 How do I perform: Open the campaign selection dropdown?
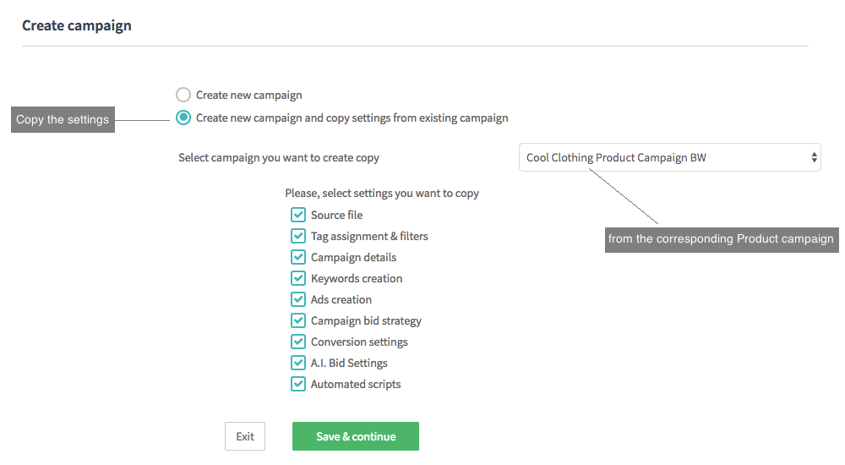[x=669, y=157]
